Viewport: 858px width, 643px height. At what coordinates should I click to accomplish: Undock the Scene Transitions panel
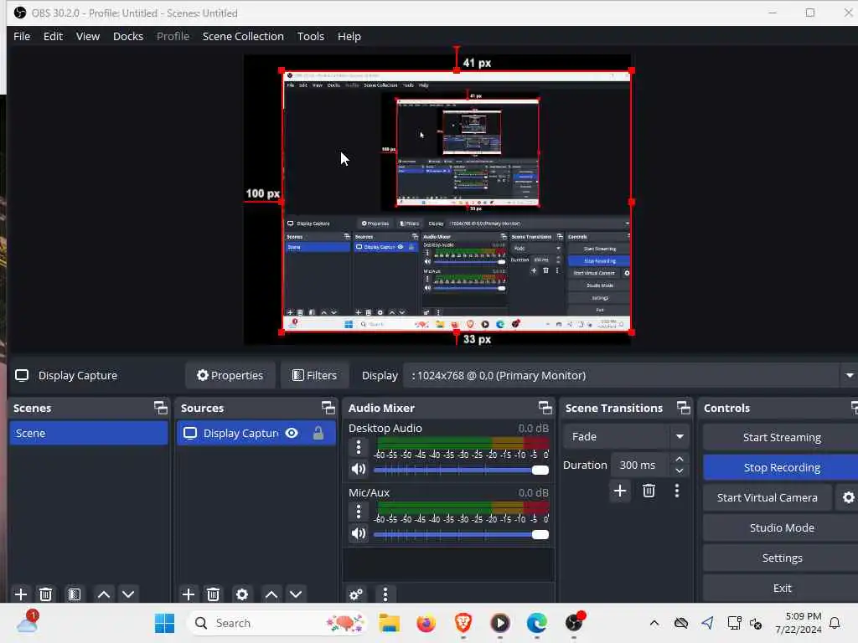point(684,408)
